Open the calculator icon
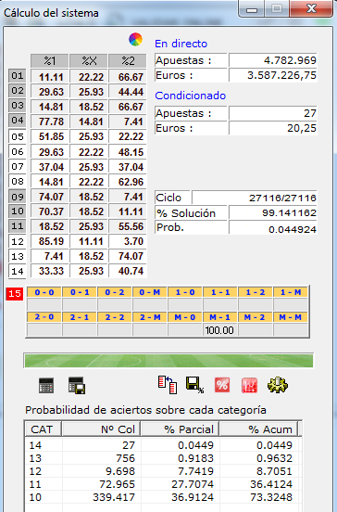This screenshot has height=512, width=337. click(x=46, y=385)
